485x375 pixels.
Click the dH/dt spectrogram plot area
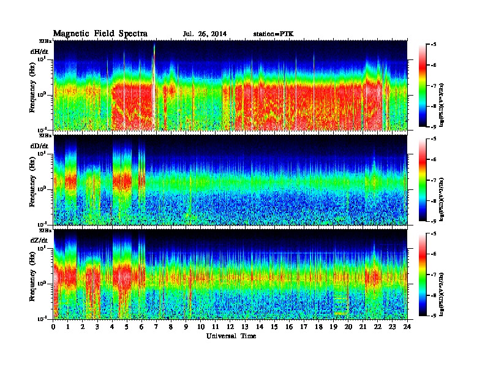[230, 85]
